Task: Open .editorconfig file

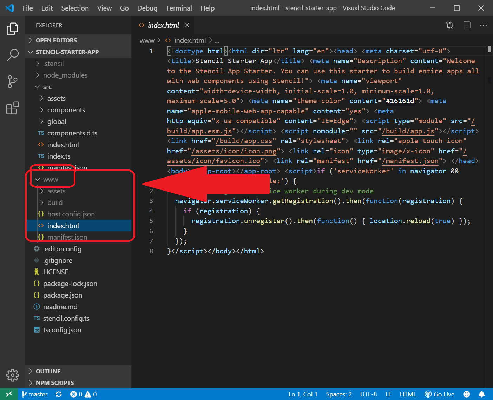Action: 79,249
